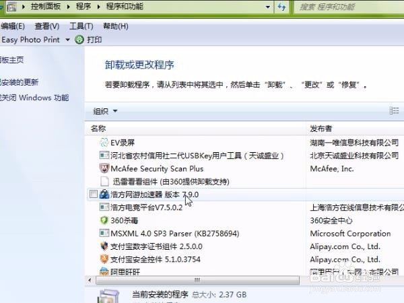
Task: Click the 浩方网游加速器 program icon
Action: click(104, 195)
